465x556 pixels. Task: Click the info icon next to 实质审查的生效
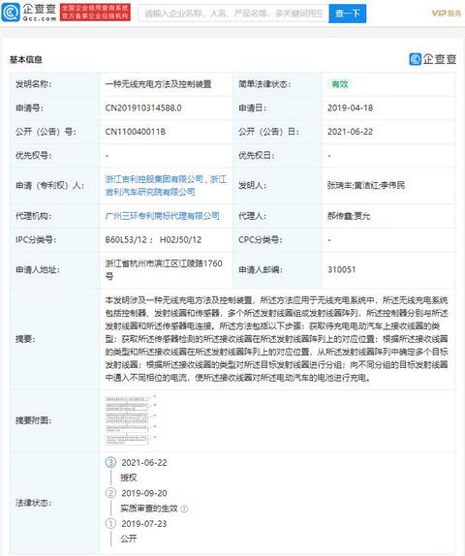tap(184, 509)
